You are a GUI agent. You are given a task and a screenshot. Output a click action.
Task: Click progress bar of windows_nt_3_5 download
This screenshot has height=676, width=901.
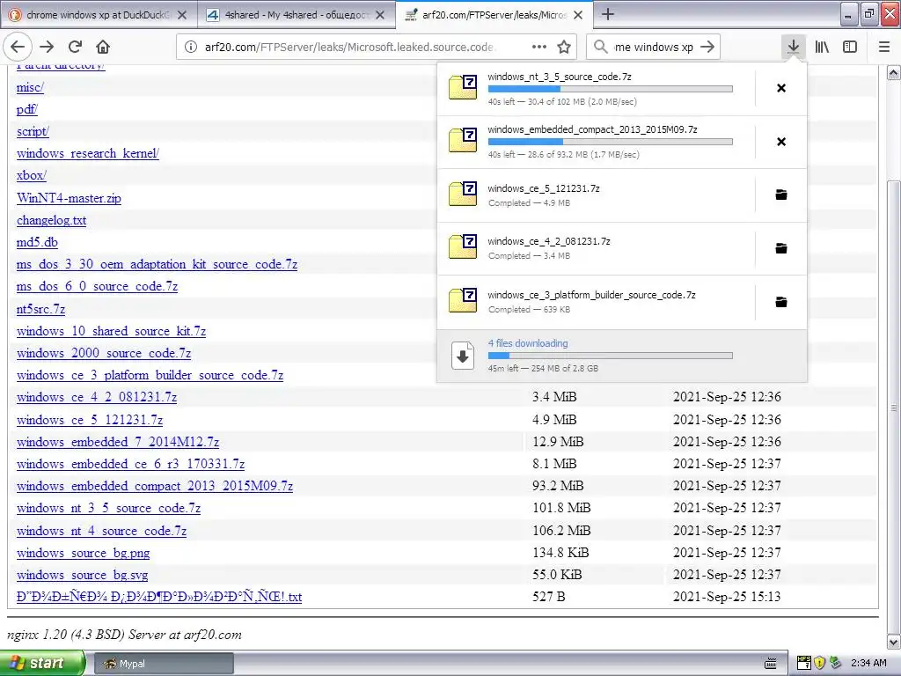(x=611, y=89)
